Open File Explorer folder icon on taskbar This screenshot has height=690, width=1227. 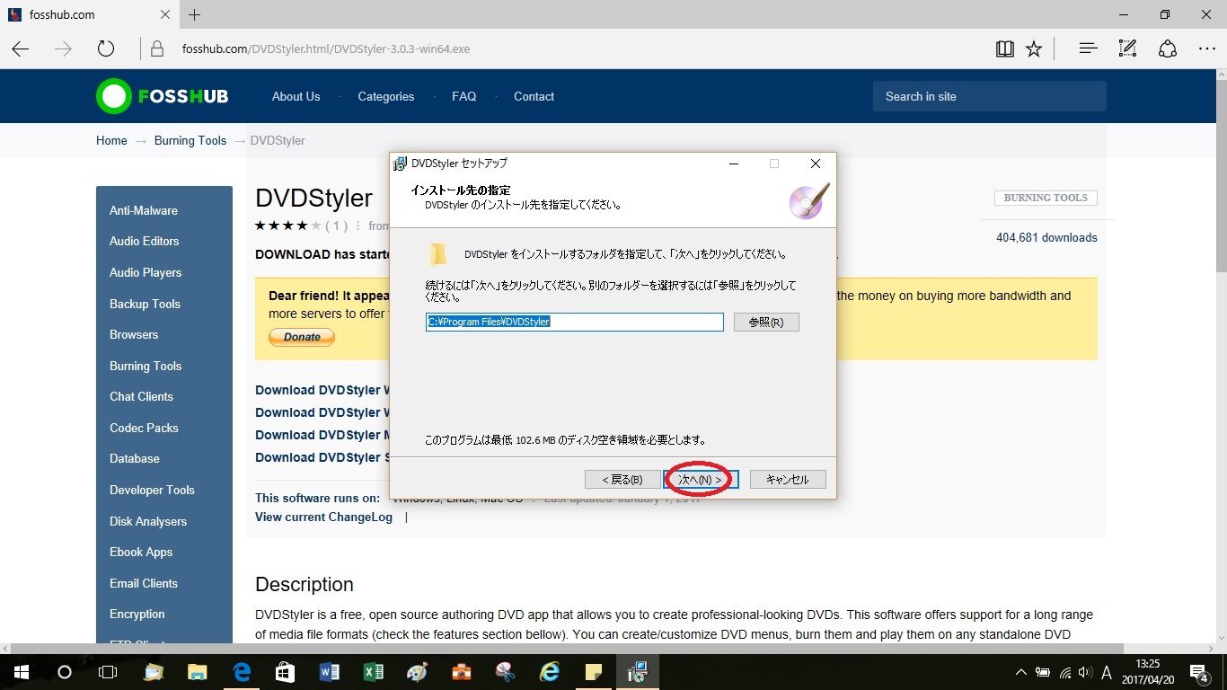(198, 671)
